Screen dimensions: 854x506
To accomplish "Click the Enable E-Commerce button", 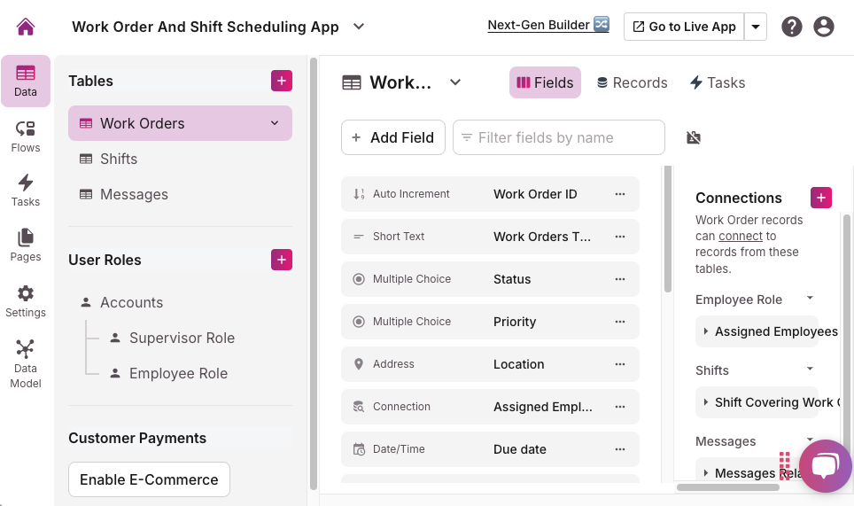I will (149, 479).
